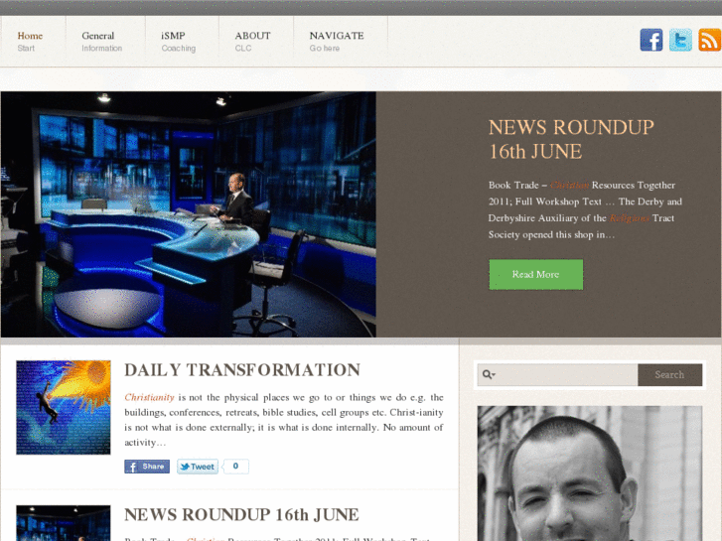Click the black-and-white portrait photo in sidebar
Viewport: 722px width, 541px height.
click(590, 473)
